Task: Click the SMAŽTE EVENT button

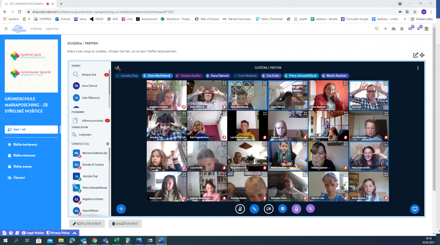Action: pos(125,224)
